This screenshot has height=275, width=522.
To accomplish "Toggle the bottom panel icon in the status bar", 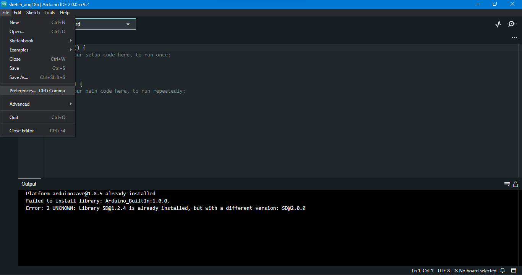I will pos(514,271).
